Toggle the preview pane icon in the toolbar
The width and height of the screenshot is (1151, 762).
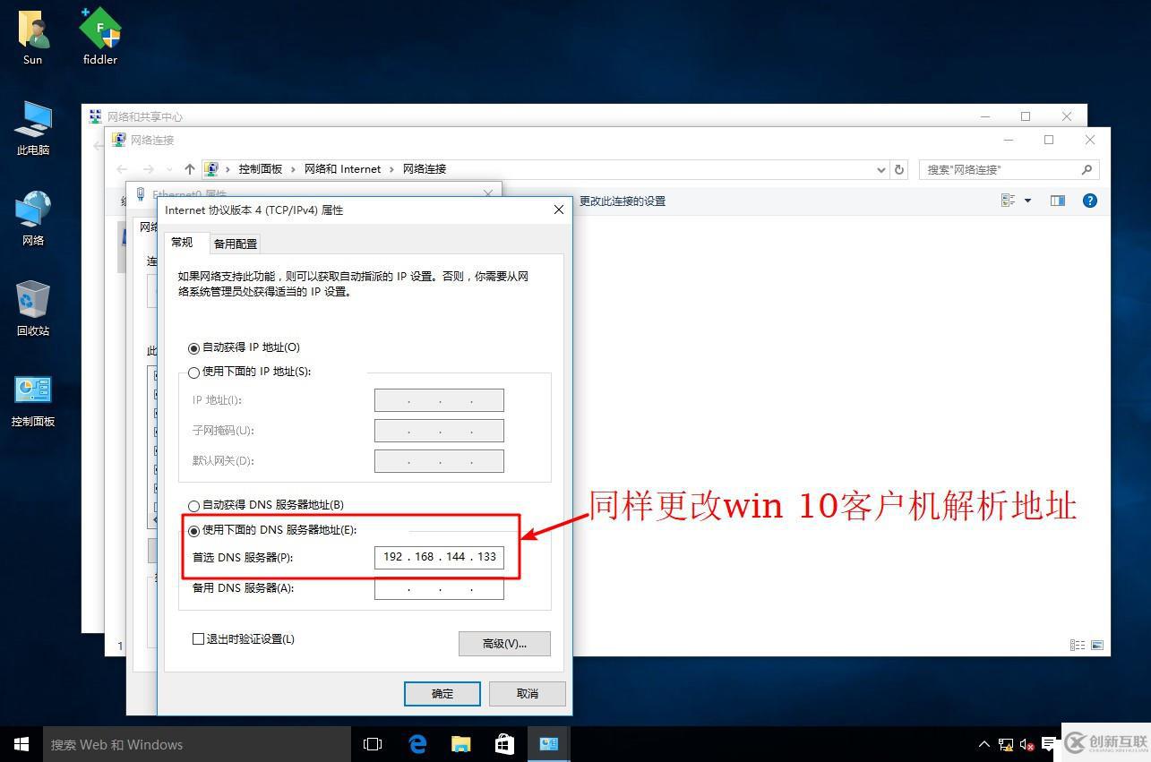(1057, 201)
